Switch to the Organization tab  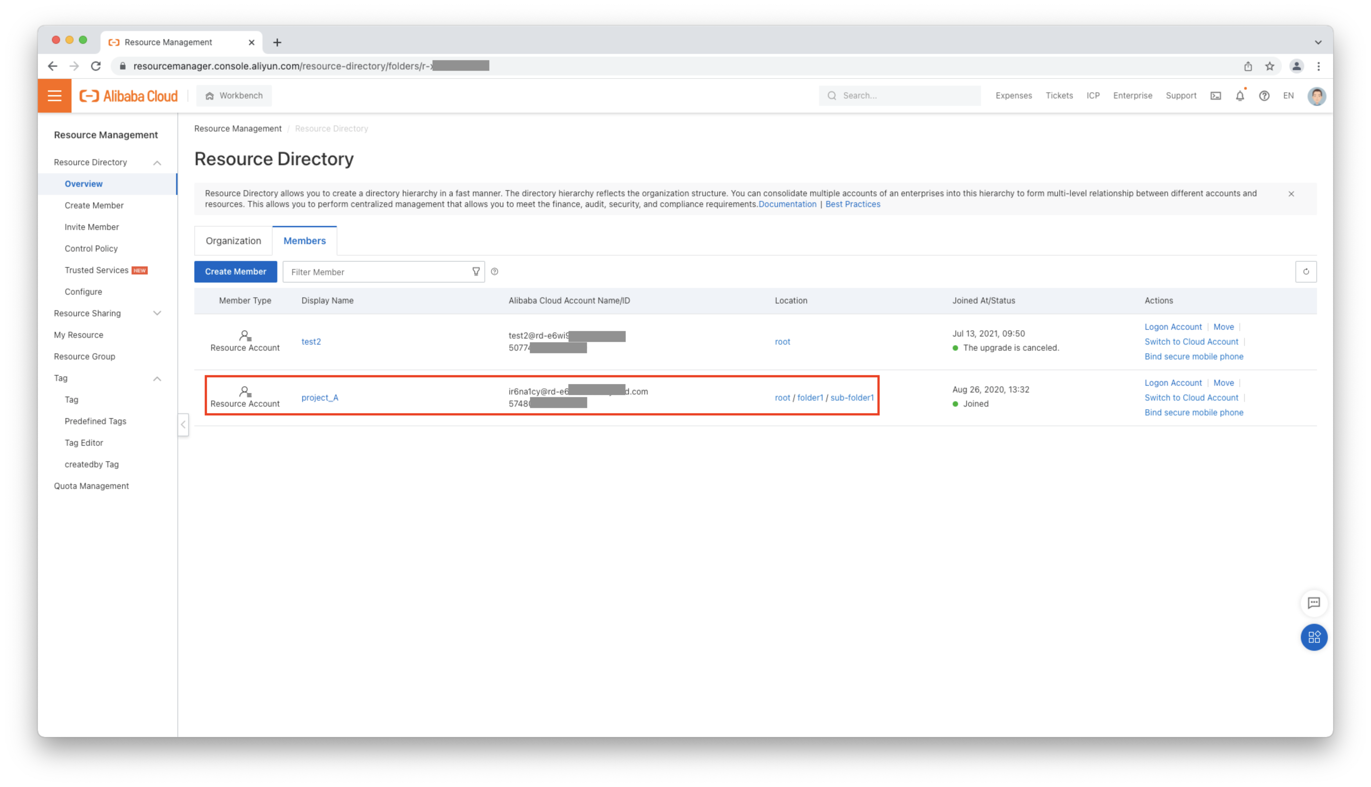tap(233, 241)
